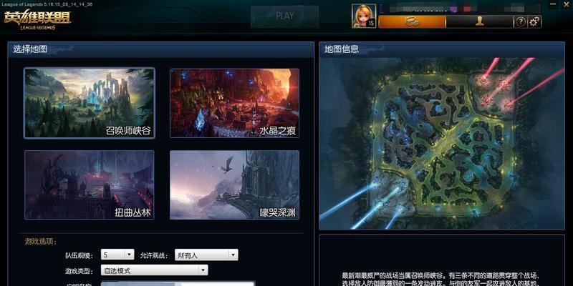Select the 嚎哭深渊 map thumbnail

pos(235,185)
